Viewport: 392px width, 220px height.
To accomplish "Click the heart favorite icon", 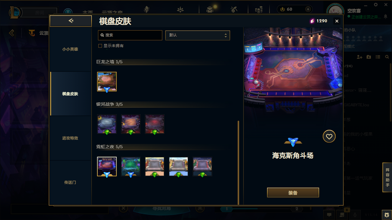I will tap(329, 136).
